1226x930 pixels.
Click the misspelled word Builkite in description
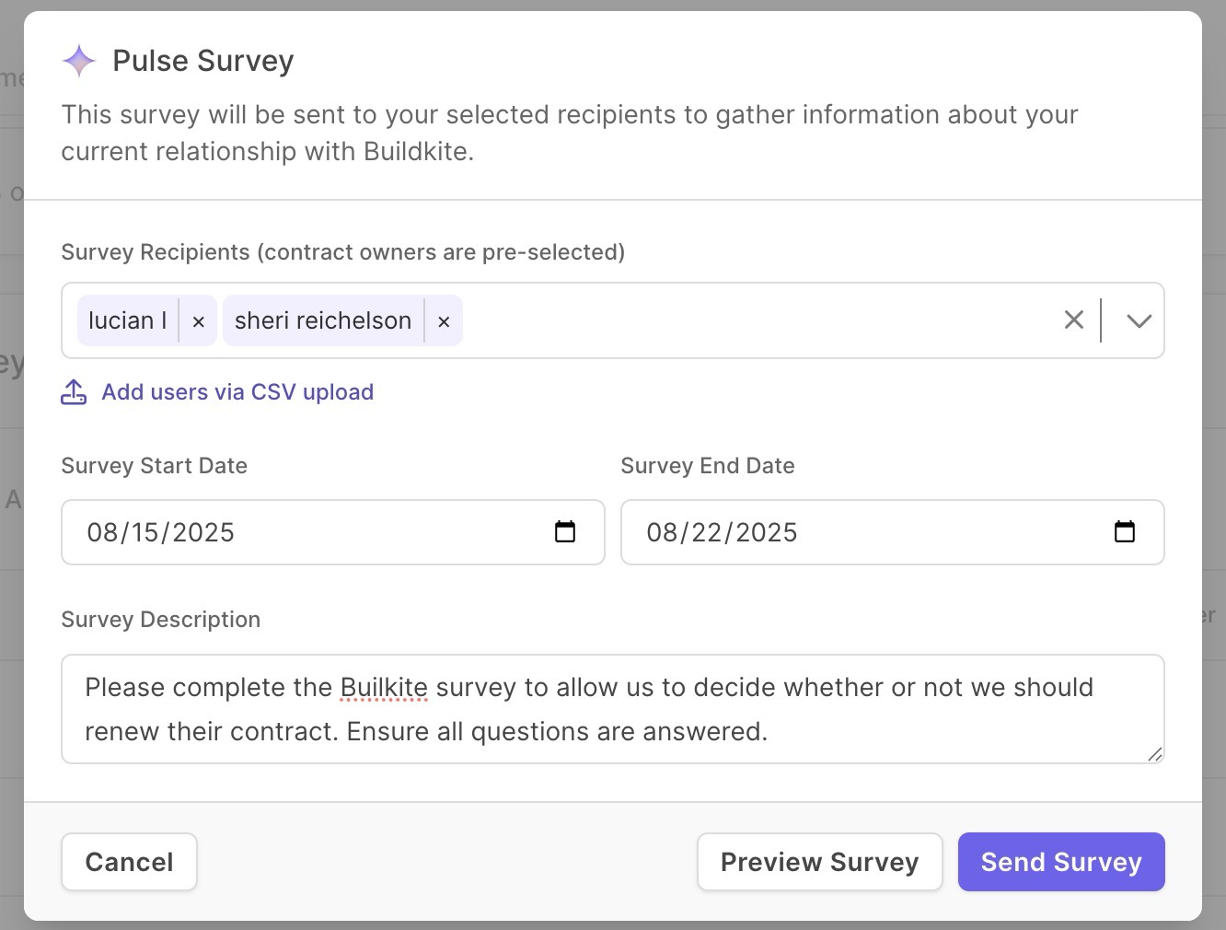[x=384, y=688]
